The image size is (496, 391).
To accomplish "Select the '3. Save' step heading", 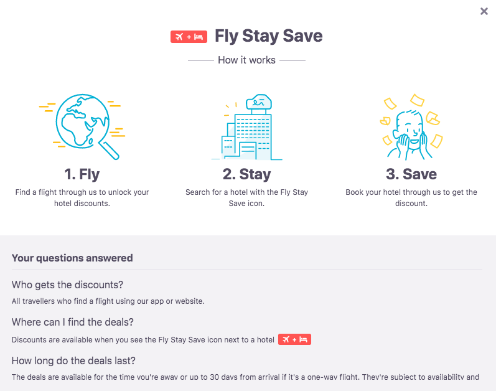I will (411, 174).
